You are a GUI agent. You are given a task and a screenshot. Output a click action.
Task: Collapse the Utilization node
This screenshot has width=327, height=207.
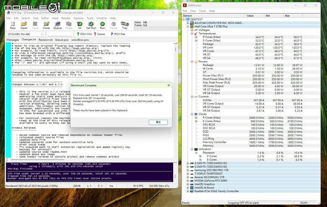[192, 149]
